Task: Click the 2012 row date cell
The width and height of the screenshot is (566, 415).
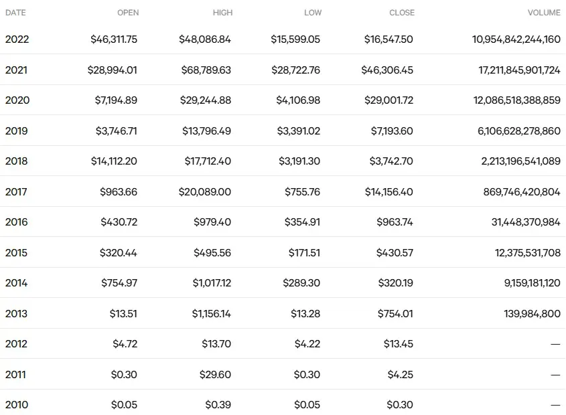Action: coord(16,344)
